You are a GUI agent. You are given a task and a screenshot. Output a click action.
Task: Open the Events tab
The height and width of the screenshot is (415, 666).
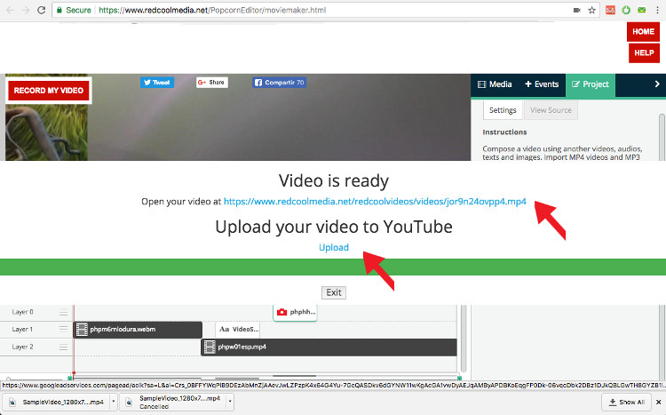pyautogui.click(x=541, y=84)
